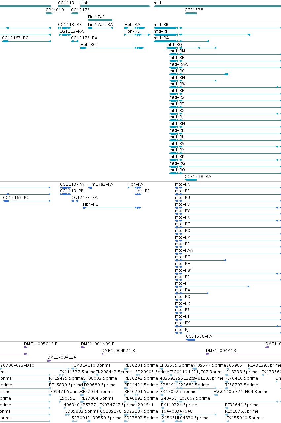Open EST CO189178
Image resolution: width=281 pixels, height=423 pixels.
111,411
